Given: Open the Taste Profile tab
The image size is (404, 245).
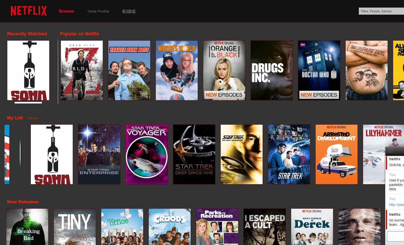Looking at the screenshot, I should [98, 11].
